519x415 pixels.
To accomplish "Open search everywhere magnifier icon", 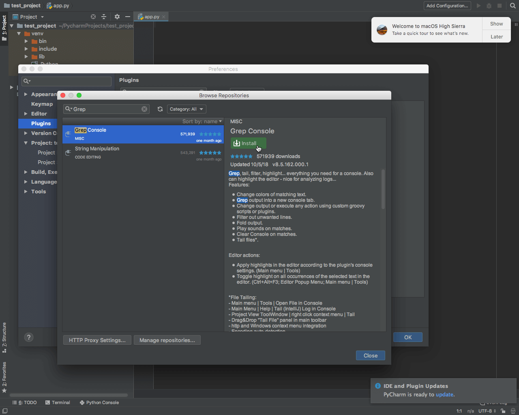I will pyautogui.click(x=513, y=6).
